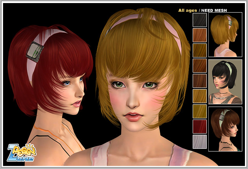Click the square hair clip on red-haired model
The image size is (248, 169).
35,51
